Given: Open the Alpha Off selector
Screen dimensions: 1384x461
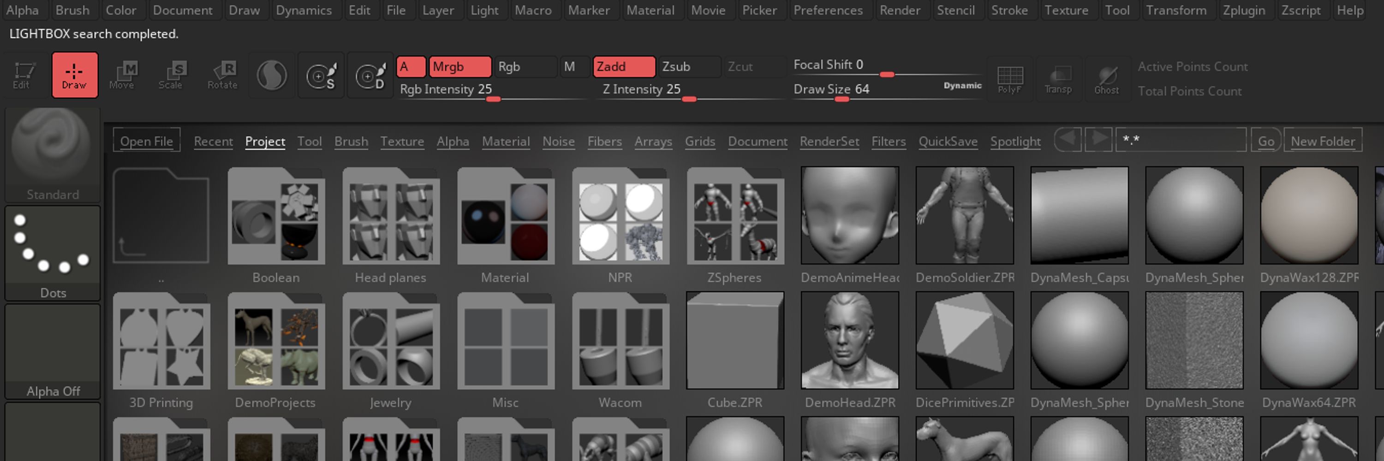Looking at the screenshot, I should (53, 352).
